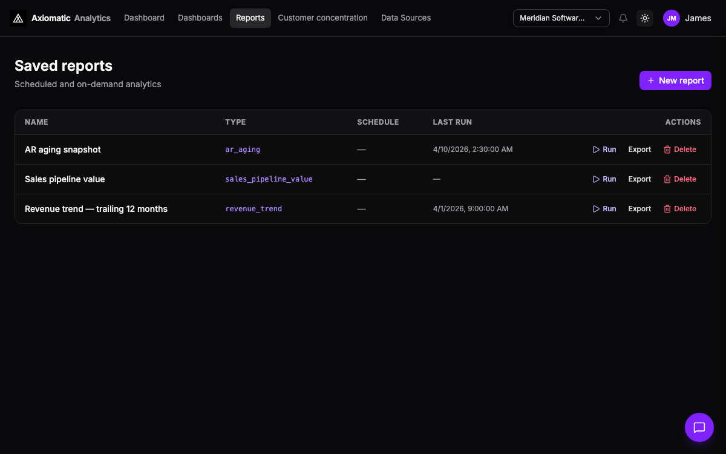The image size is (726, 454).
Task: Export the Revenue trend report
Action: [639, 209]
